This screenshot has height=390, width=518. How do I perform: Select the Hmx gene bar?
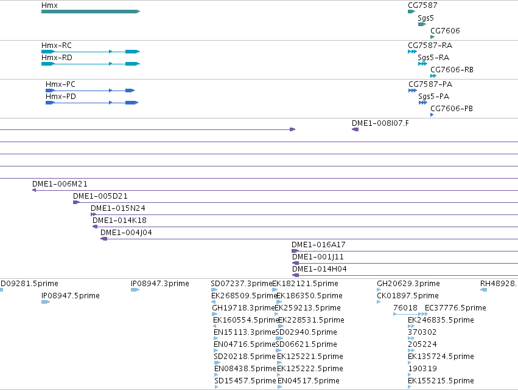coord(91,12)
